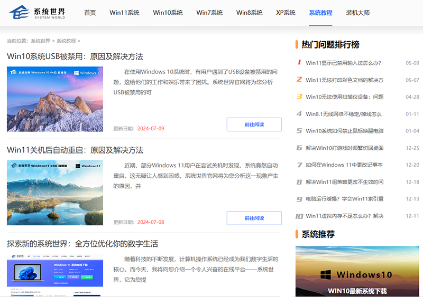Open the 装机大师 menu item
This screenshot has height=297, width=423.
coord(358,13)
